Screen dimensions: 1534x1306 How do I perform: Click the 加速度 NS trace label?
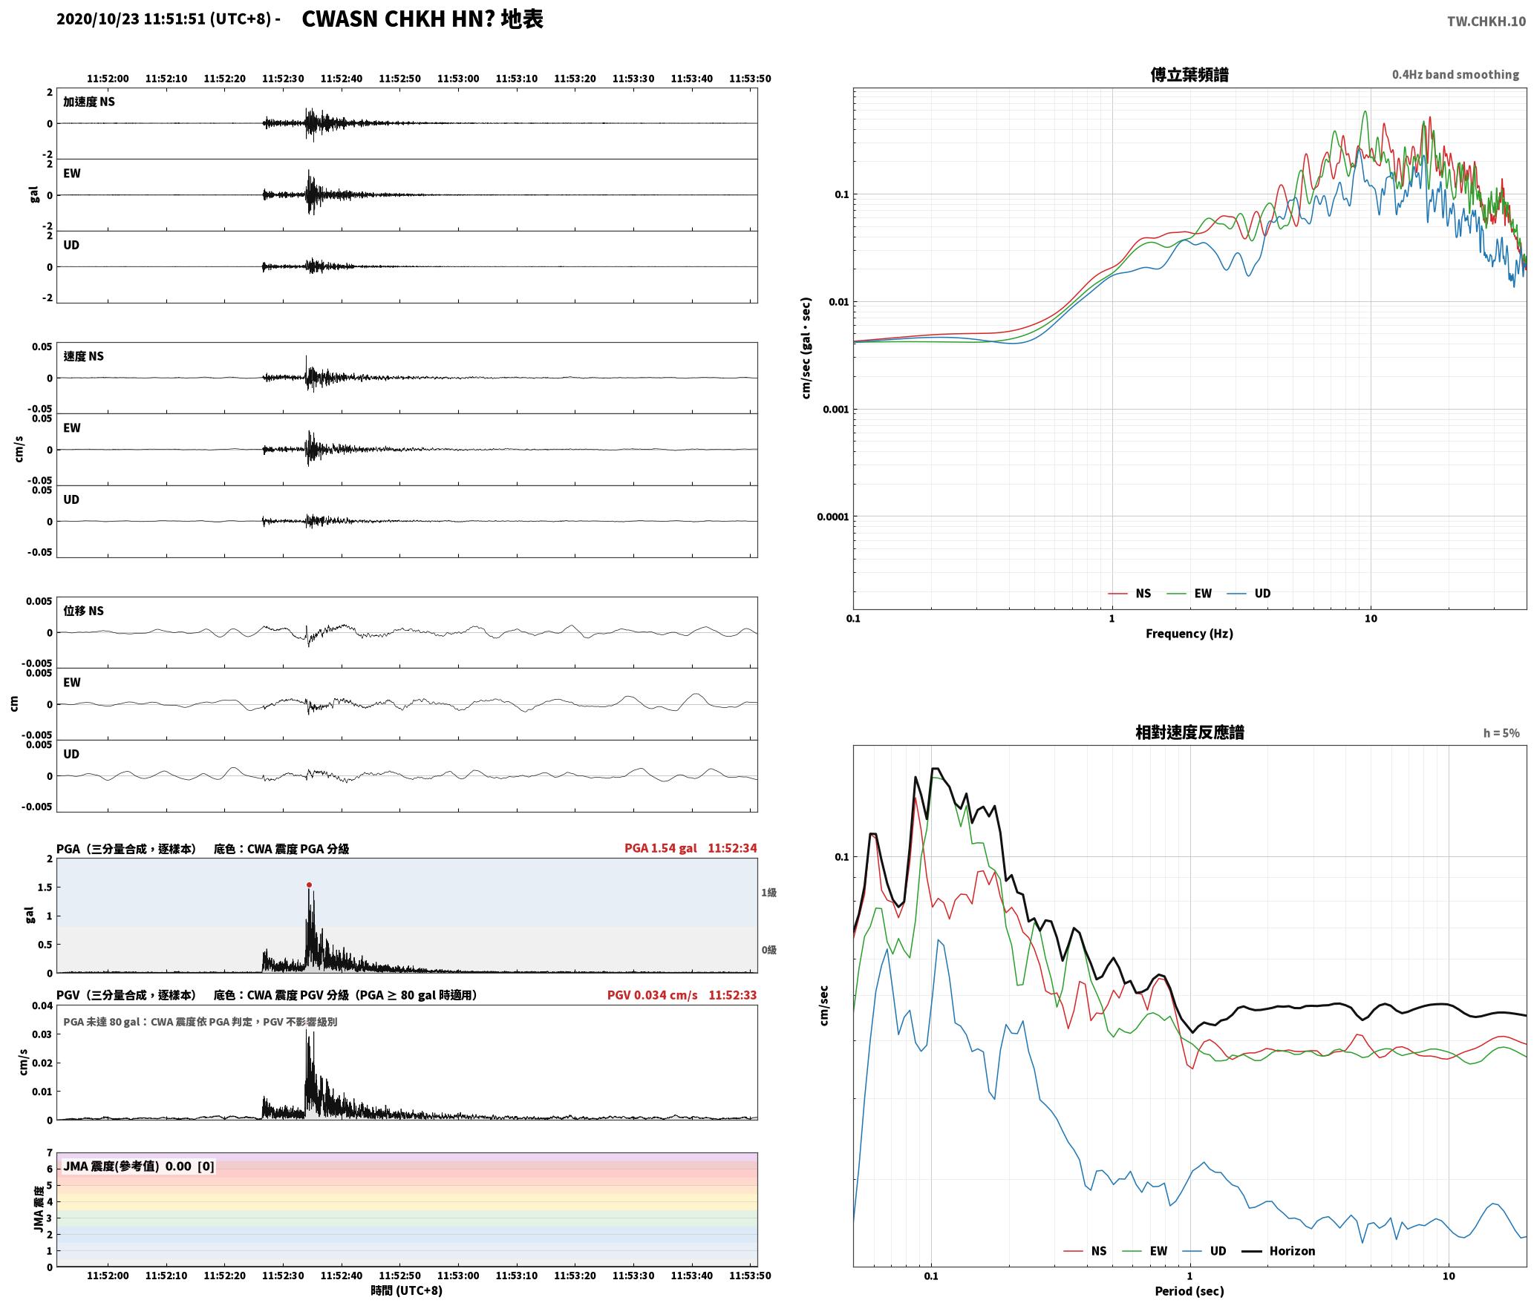(89, 102)
